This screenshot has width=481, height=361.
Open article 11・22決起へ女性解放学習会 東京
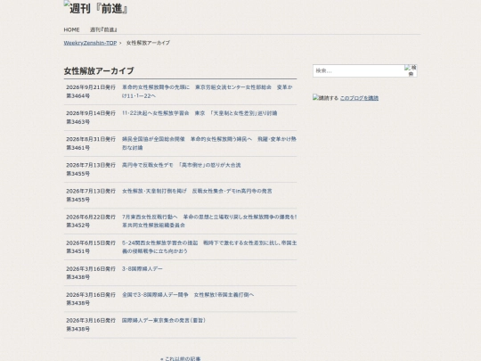coord(200,113)
